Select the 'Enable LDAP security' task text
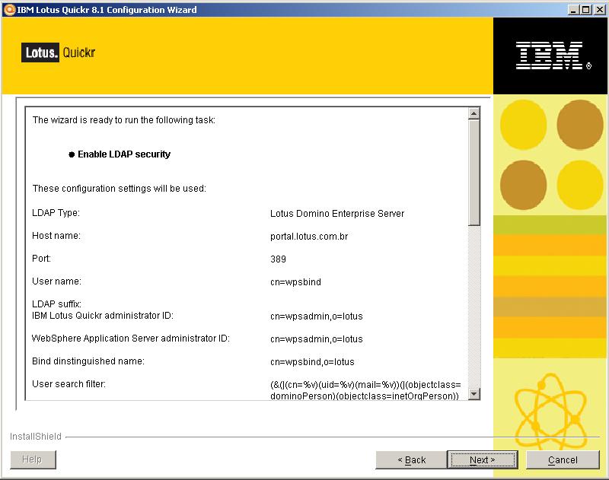 tap(124, 154)
